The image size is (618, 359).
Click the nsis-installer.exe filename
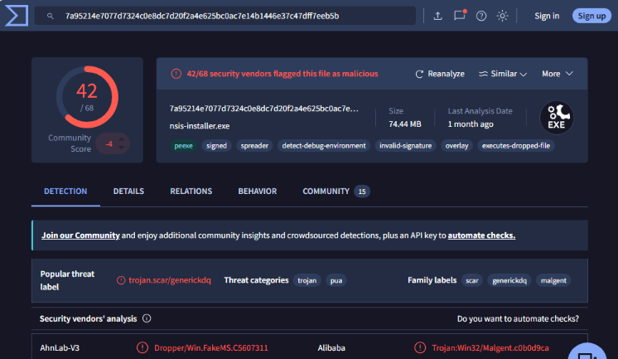coord(200,126)
